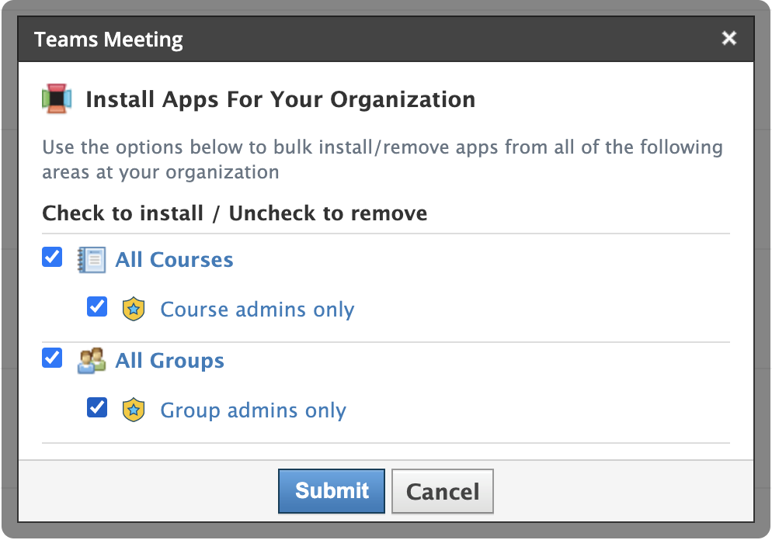This screenshot has height=540, width=772.
Task: Click the Check to install / Uncheck to remove heading
Action: (x=235, y=213)
